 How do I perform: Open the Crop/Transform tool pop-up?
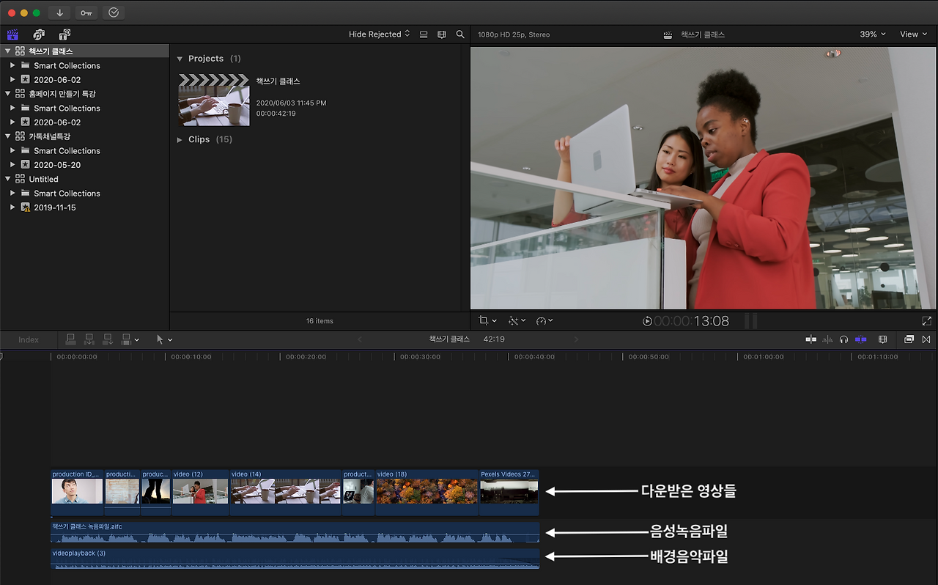(487, 321)
